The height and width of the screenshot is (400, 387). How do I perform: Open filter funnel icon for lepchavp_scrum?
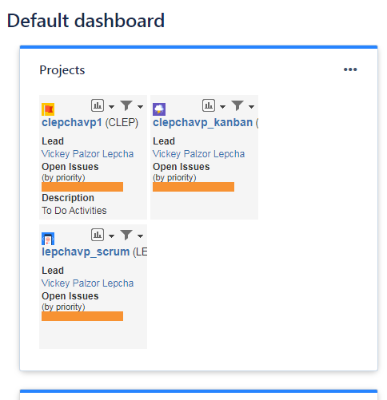tap(126, 235)
